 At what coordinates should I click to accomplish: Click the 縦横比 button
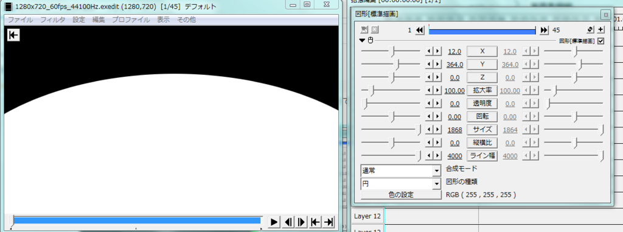[x=482, y=142]
